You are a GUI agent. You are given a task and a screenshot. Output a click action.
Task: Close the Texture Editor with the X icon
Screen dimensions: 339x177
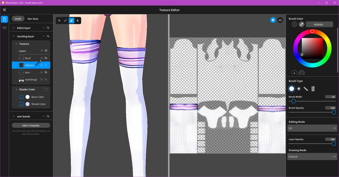click(x=4, y=10)
